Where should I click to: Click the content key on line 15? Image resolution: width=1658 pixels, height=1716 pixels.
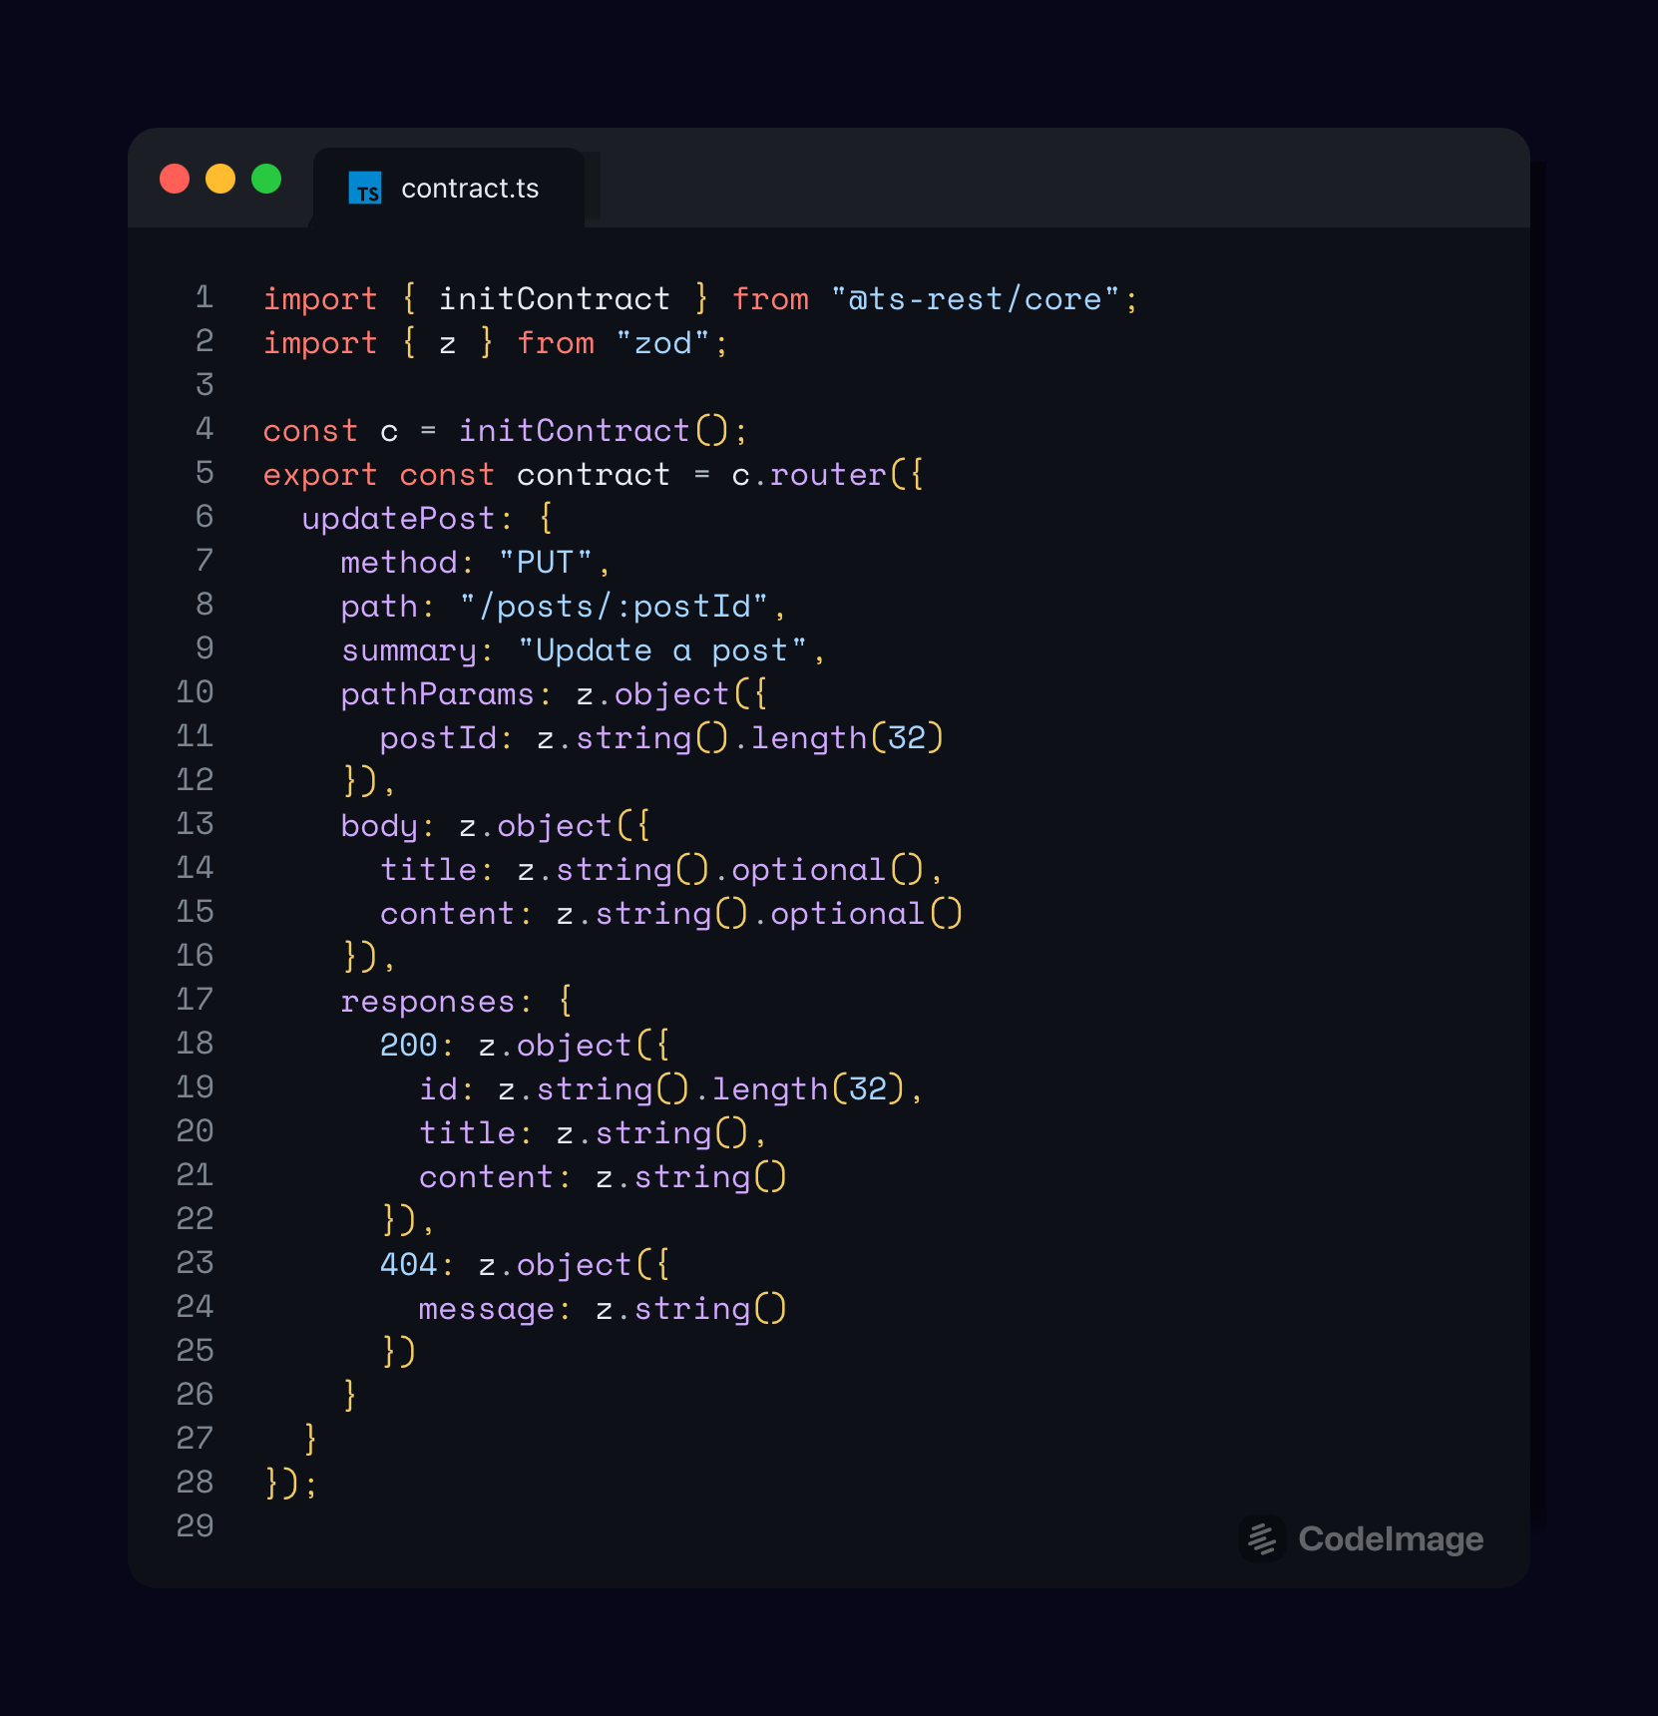447,914
